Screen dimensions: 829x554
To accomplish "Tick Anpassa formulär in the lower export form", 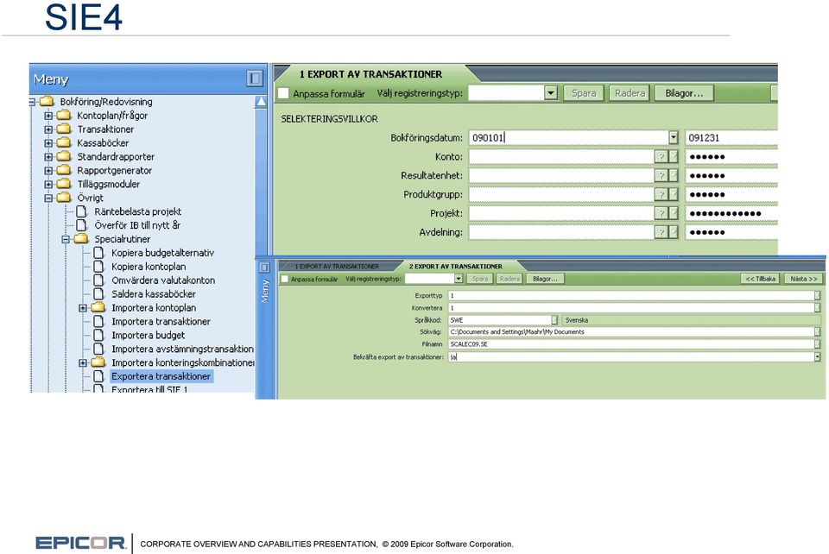I will pos(285,279).
